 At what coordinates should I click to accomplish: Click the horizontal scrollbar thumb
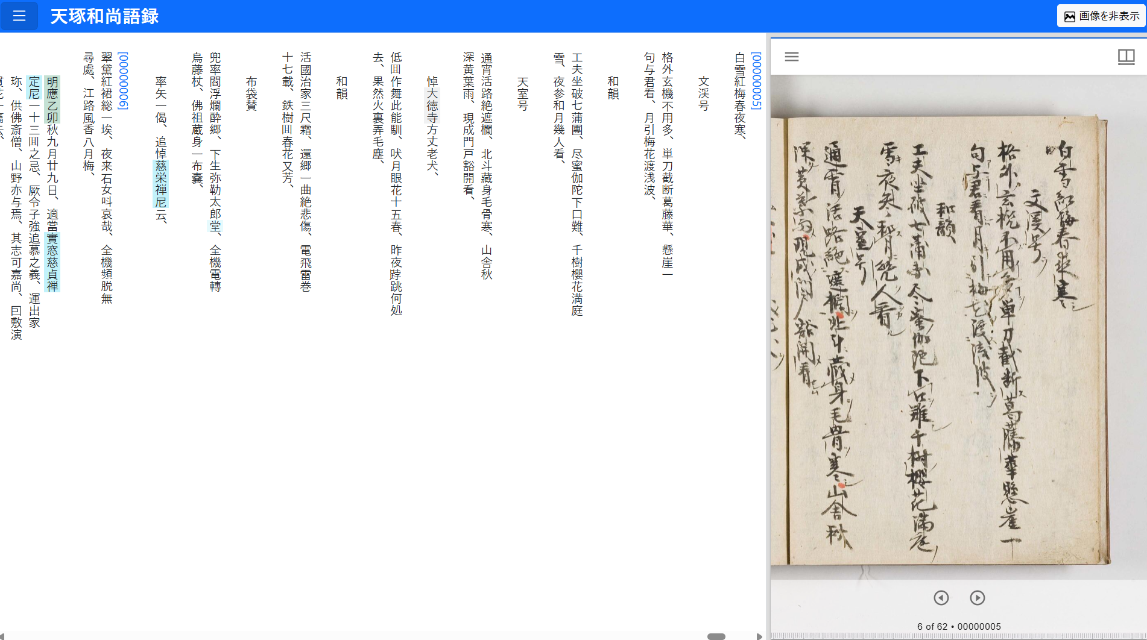(x=716, y=636)
